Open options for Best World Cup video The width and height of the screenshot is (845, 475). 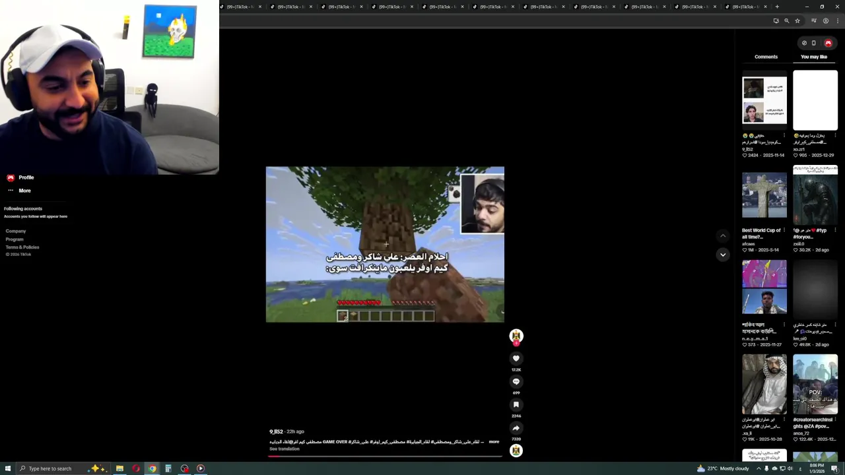[784, 230]
